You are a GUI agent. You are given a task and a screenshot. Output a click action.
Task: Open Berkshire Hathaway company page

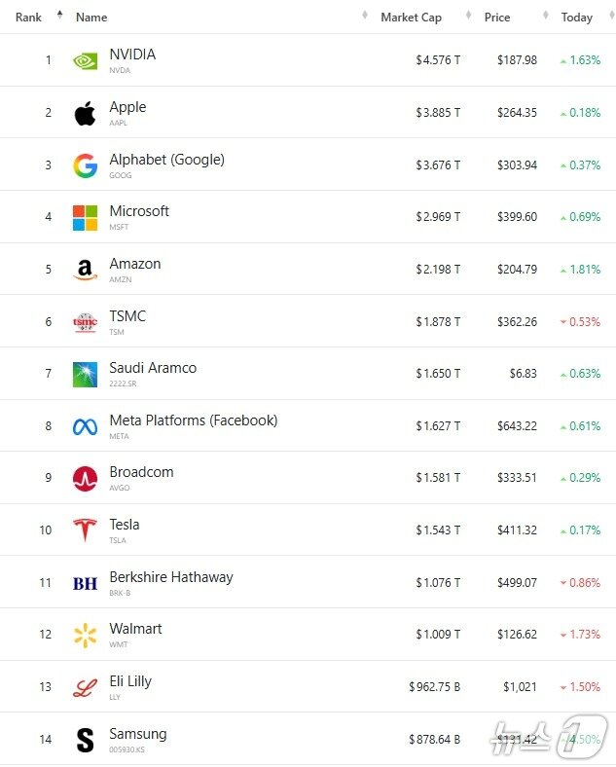[171, 577]
